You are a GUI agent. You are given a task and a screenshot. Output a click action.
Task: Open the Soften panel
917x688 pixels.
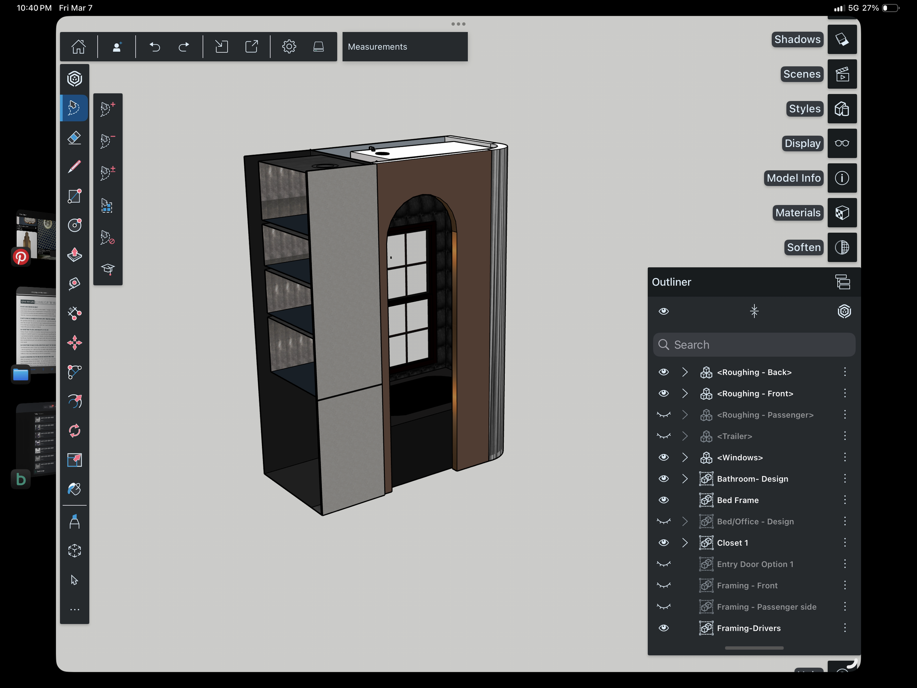pyautogui.click(x=842, y=248)
